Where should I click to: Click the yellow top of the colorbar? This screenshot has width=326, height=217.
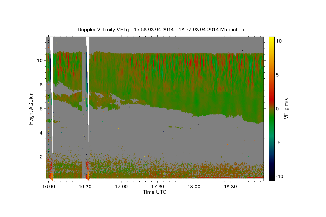(x=272, y=39)
